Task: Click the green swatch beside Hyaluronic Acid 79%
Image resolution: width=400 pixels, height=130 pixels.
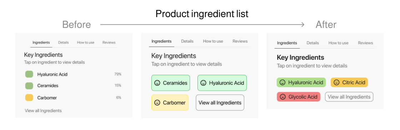Action: pos(29,74)
